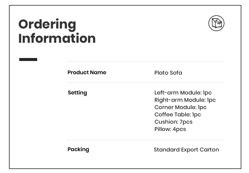Screen dimensions: 249x173
Task: Click the word "Sofa" in the product name
Action: pyautogui.click(x=176, y=73)
